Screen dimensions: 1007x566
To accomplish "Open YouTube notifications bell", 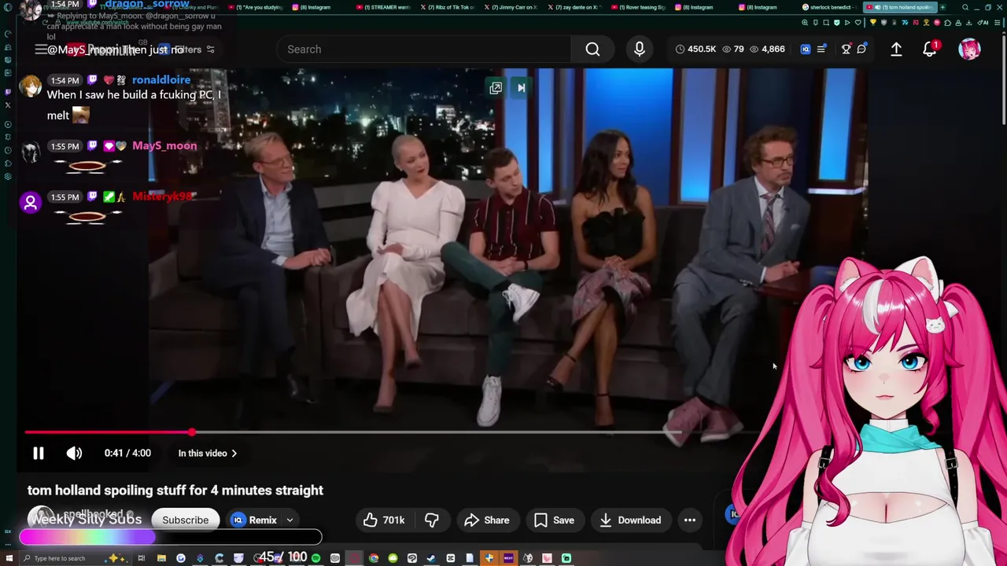I will click(930, 50).
